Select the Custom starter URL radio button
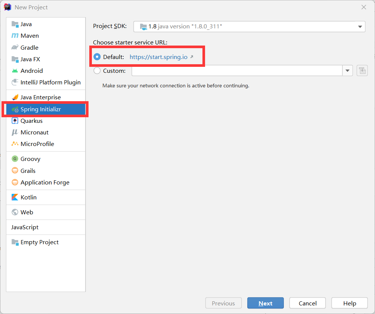The image size is (375, 314). (97, 71)
